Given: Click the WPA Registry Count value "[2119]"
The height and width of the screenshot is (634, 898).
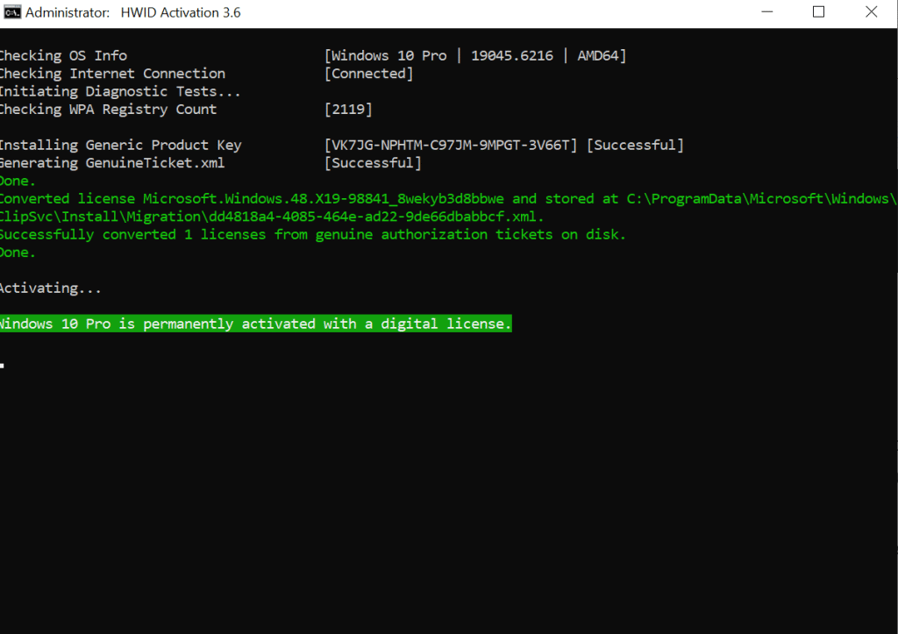Looking at the screenshot, I should tap(348, 110).
